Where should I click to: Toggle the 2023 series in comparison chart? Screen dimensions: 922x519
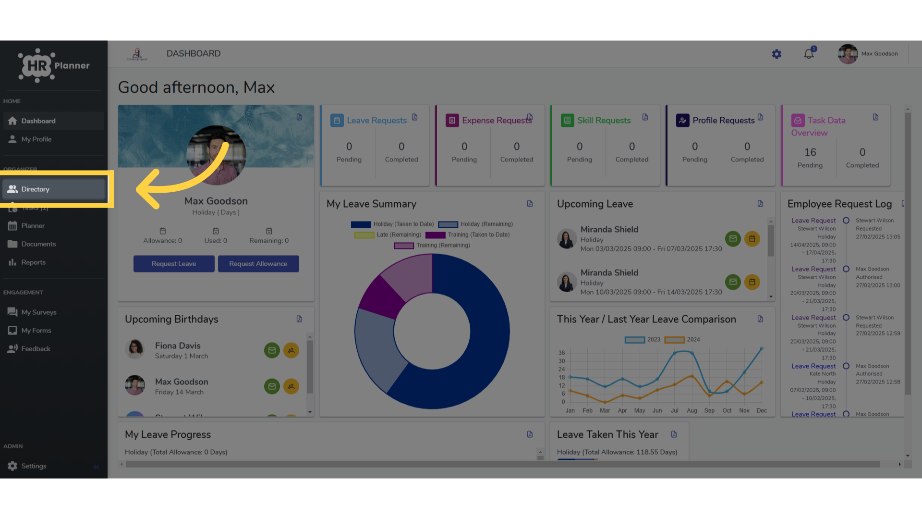click(643, 340)
